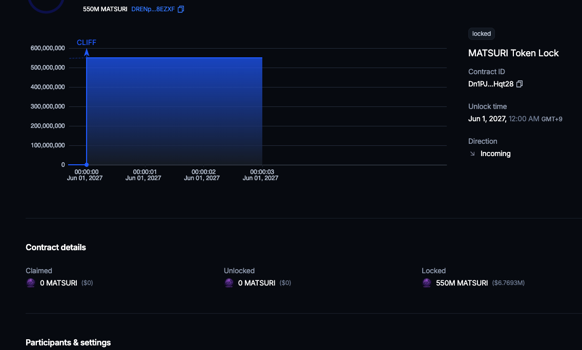Click the Direction label
This screenshot has height=350, width=582.
click(483, 141)
